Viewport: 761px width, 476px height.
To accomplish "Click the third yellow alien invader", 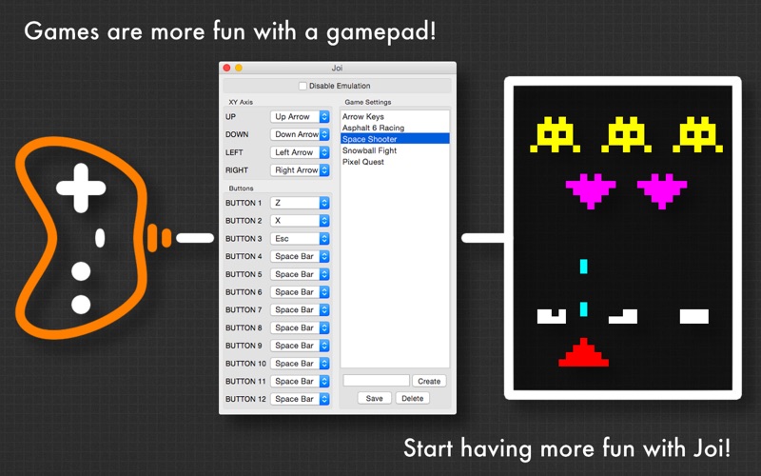I will coord(697,134).
